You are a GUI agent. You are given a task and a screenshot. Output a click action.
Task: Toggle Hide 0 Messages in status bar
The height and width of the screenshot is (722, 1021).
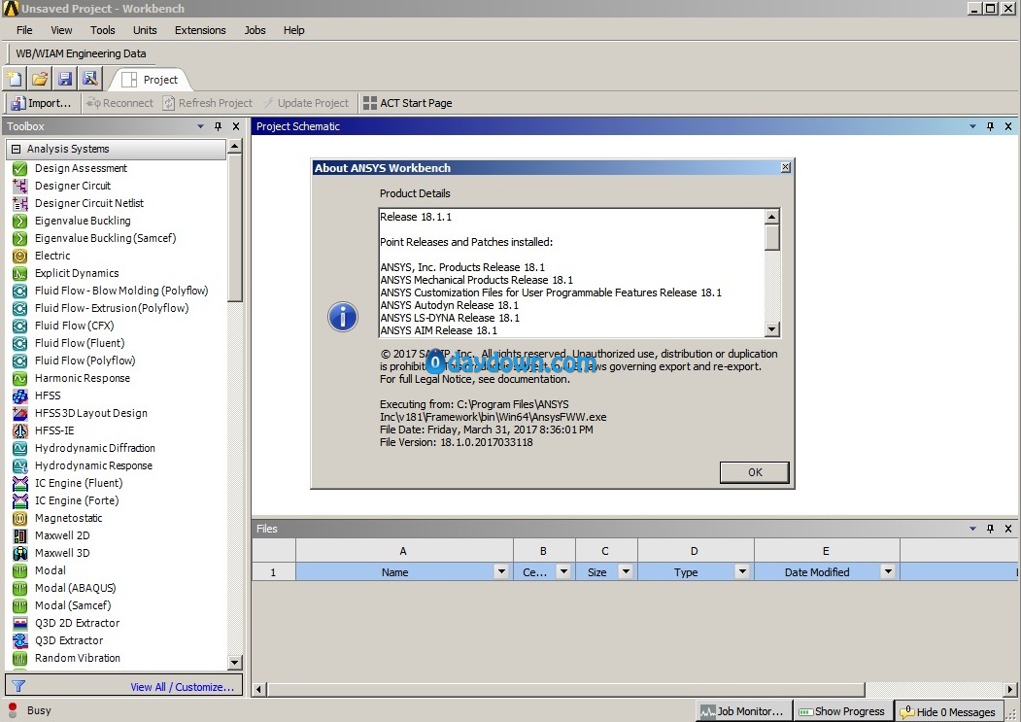[947, 712]
